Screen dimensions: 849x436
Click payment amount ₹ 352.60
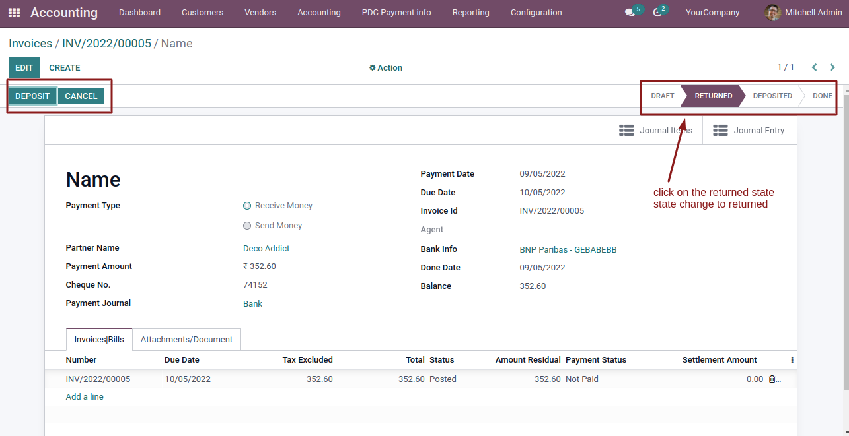(260, 266)
